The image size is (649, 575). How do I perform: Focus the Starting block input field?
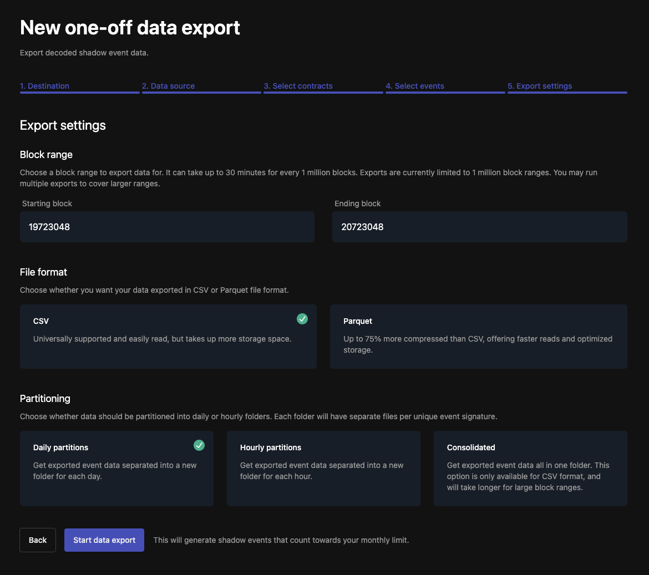click(167, 227)
